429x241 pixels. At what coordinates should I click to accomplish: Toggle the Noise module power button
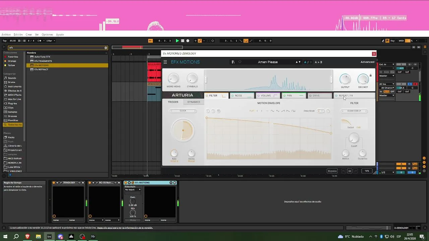coord(233,96)
